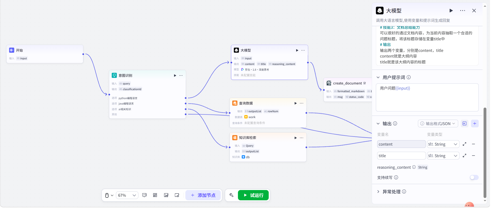Close the 大模型 settings panel

474,11
